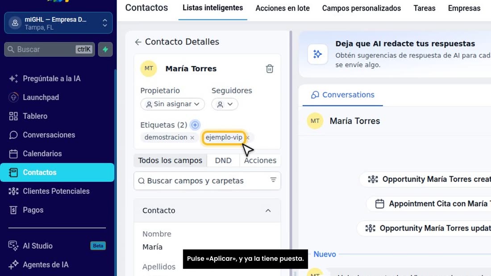Click the Tablero grid icon

coord(13,116)
